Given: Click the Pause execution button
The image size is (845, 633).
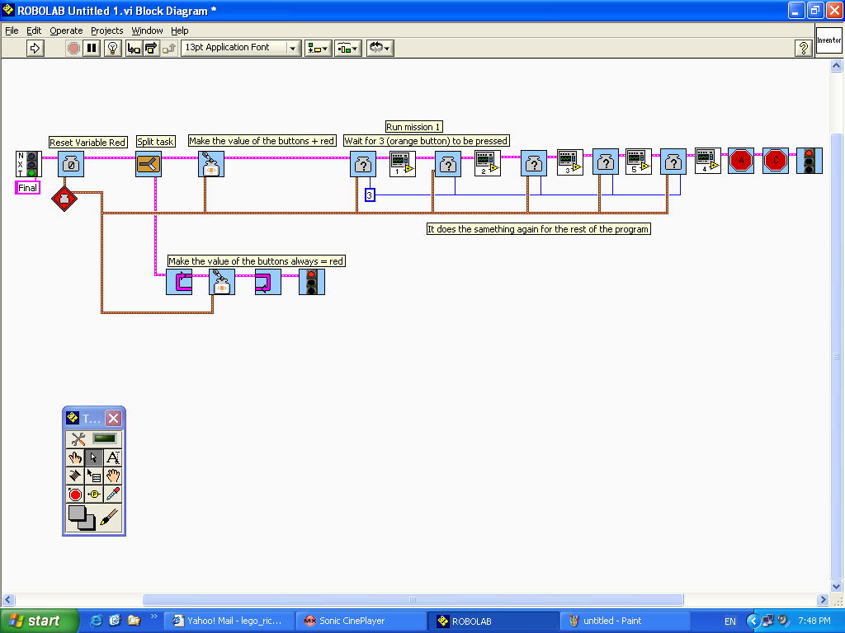Looking at the screenshot, I should click(92, 48).
